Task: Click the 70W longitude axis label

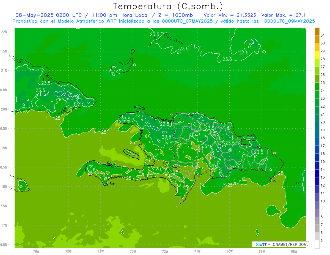Action: (x=229, y=251)
